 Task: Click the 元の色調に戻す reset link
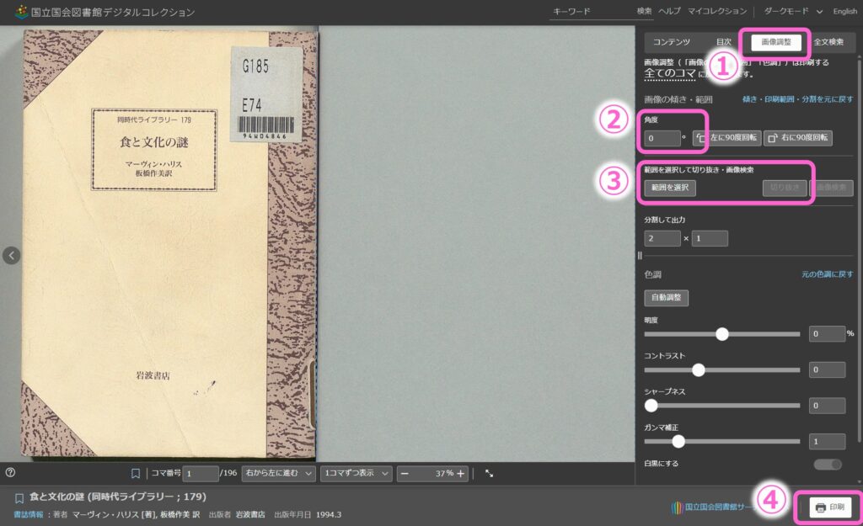(x=827, y=274)
